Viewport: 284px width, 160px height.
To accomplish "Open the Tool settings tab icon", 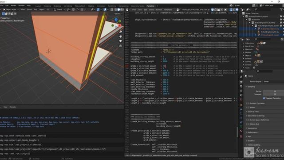I will click(x=241, y=77).
